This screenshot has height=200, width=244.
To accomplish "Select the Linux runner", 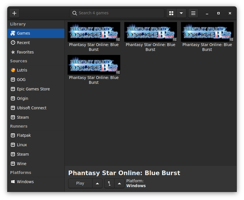I will pyautogui.click(x=36, y=145).
